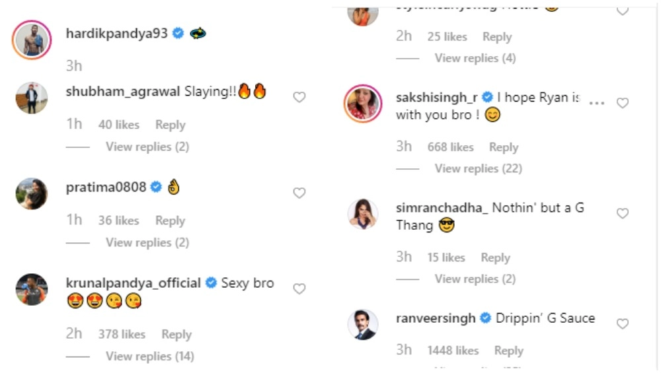Open sakshisingh_r's profile avatar
Screen dimensions: 661x373
click(363, 104)
